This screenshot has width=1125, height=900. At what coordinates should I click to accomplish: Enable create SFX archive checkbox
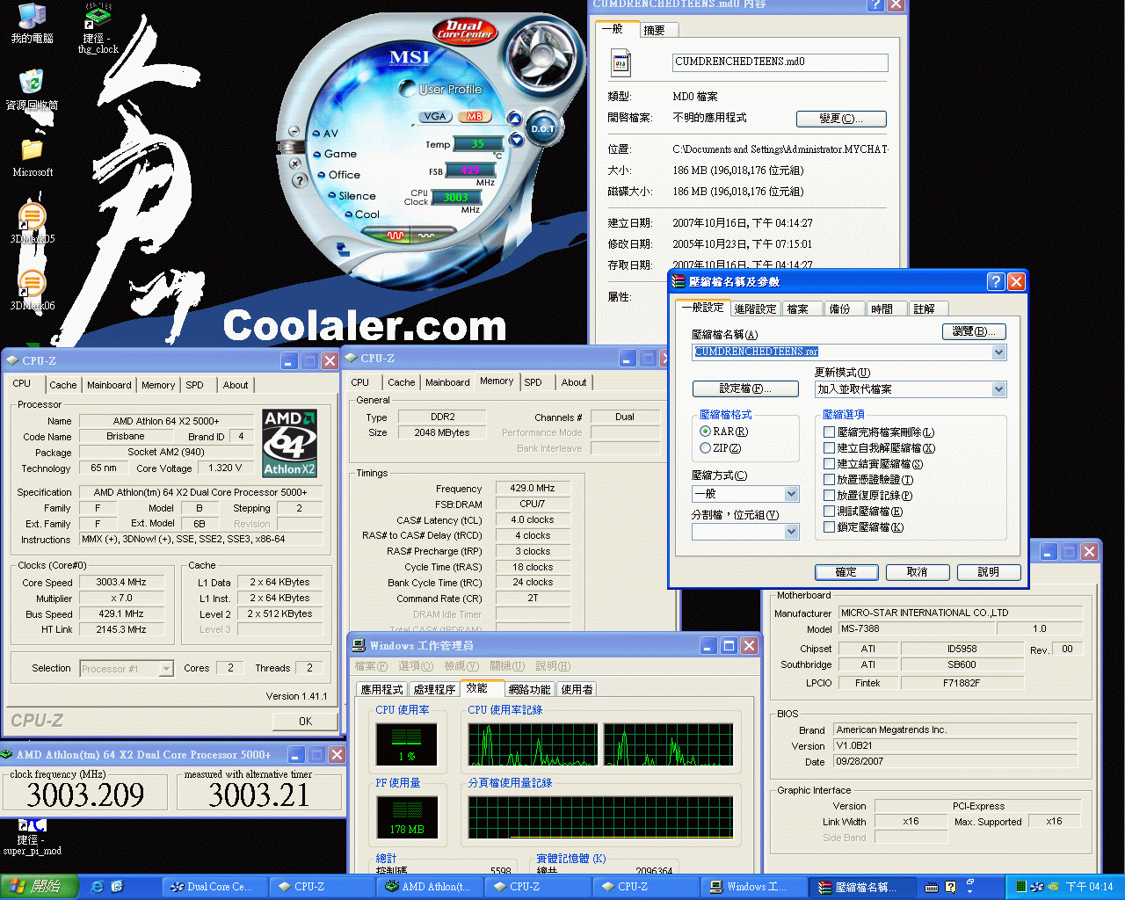(829, 448)
